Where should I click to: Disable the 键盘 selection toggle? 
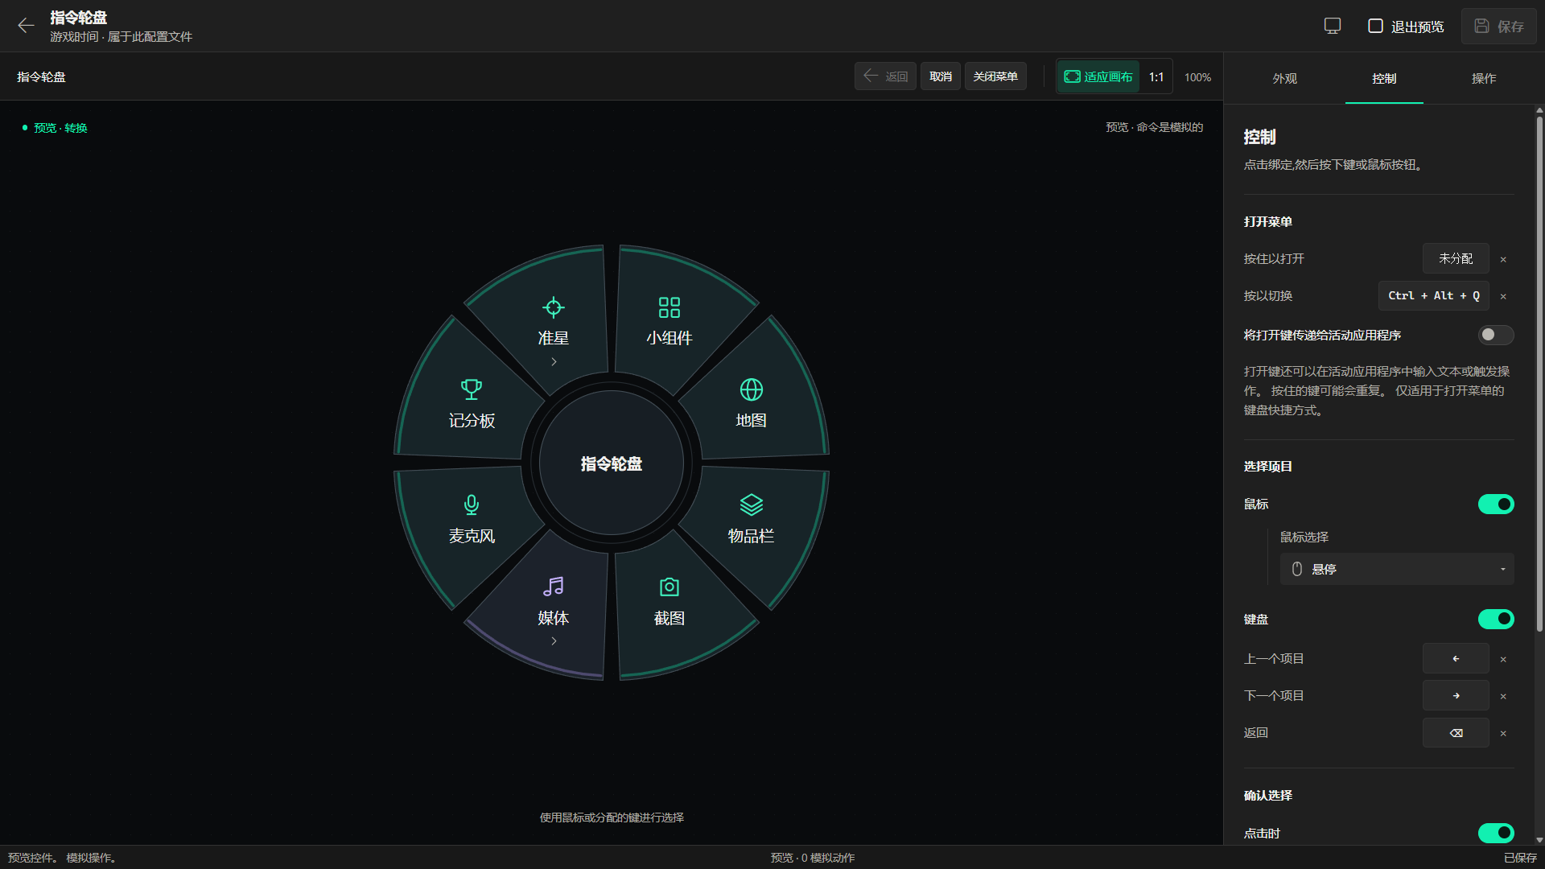(x=1496, y=619)
